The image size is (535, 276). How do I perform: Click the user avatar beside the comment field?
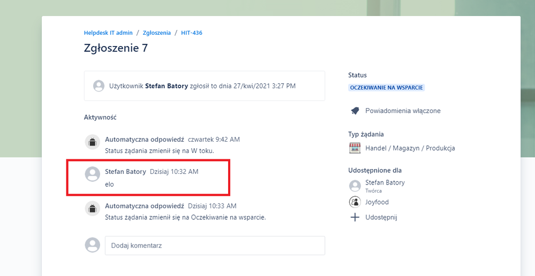pos(93,246)
